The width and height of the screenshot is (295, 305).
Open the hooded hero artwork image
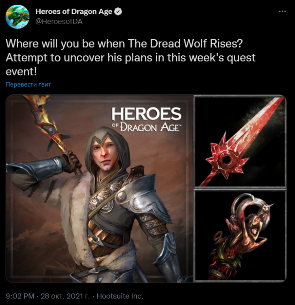[x=99, y=189]
